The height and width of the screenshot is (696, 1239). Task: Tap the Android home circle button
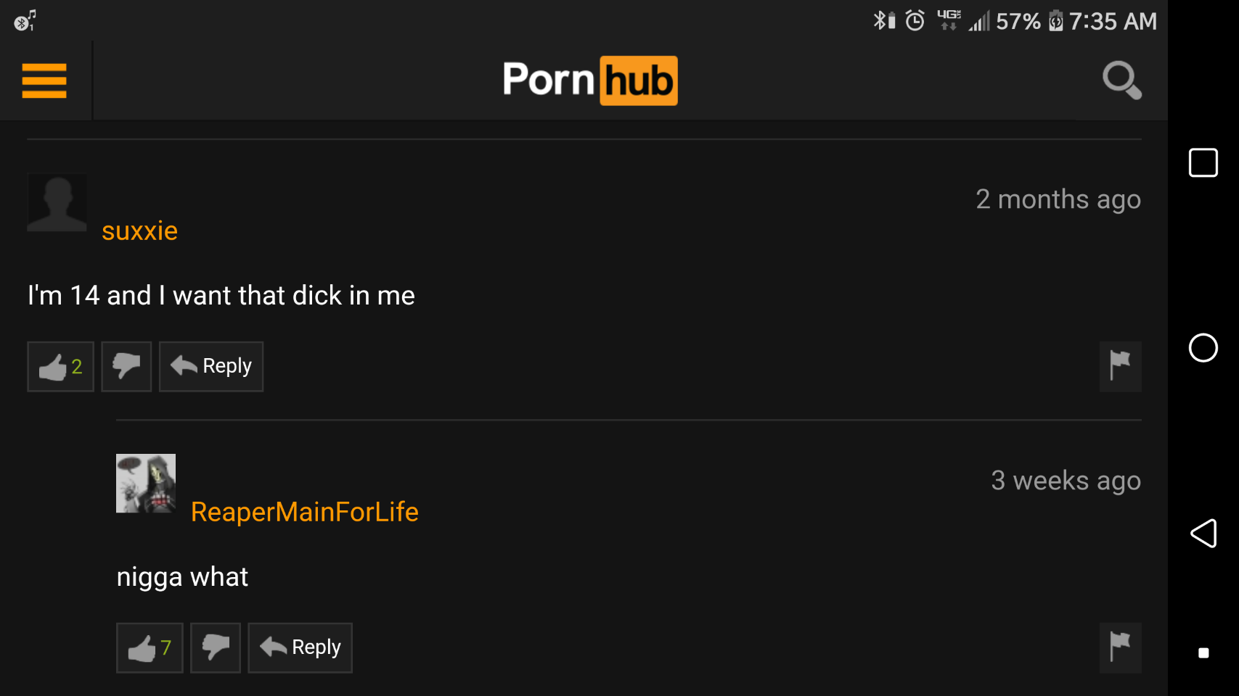[x=1203, y=348]
